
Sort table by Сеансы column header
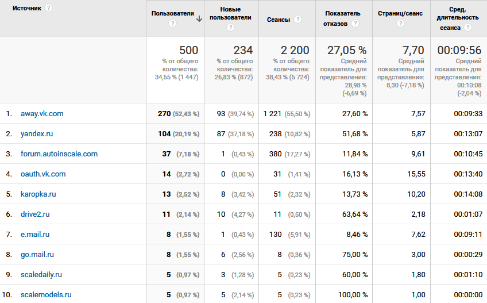coord(278,20)
